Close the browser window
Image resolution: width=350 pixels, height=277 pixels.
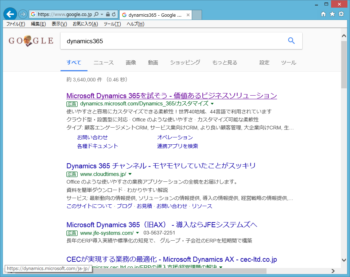pyautogui.click(x=339, y=4)
